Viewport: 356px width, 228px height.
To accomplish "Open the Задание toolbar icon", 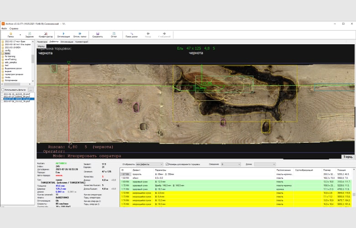I will (30, 35).
